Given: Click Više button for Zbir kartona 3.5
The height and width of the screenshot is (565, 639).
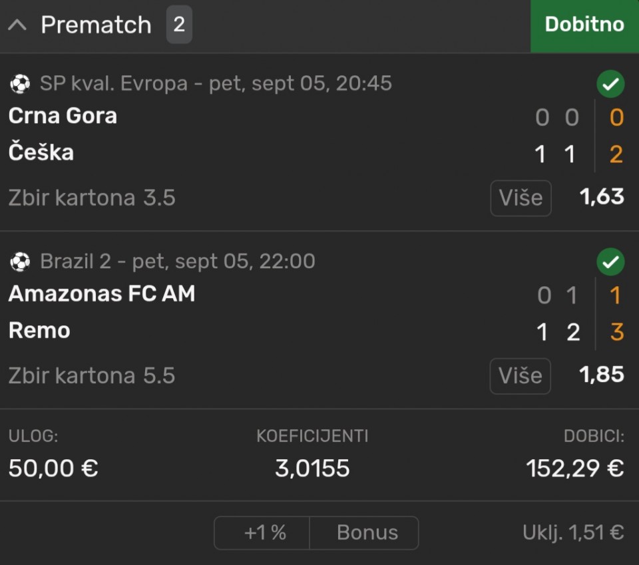Looking at the screenshot, I should 521,198.
